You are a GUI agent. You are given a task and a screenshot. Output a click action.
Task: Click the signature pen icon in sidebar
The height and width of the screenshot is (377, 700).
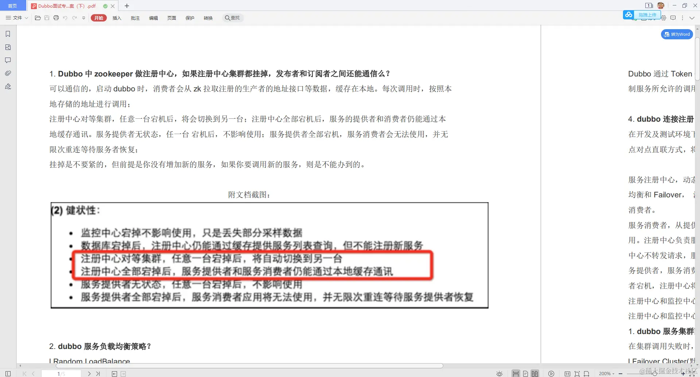pyautogui.click(x=8, y=86)
